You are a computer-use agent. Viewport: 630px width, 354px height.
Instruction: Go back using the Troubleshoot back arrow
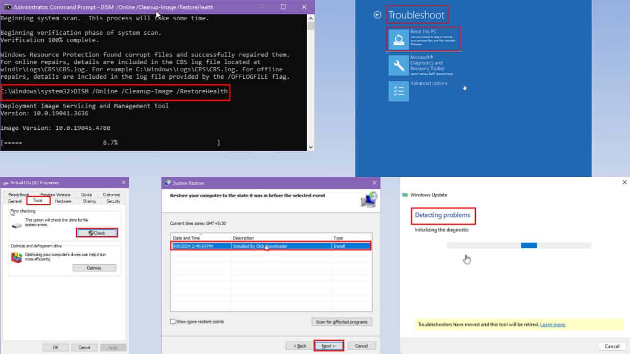coord(378,15)
